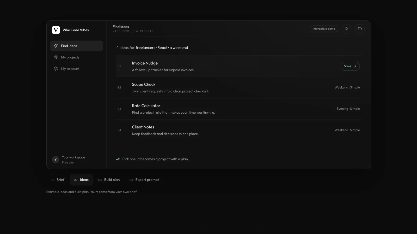Viewport: 417px width, 234px height.
Task: Save the Invoice Nudge idea
Action: click(350, 66)
